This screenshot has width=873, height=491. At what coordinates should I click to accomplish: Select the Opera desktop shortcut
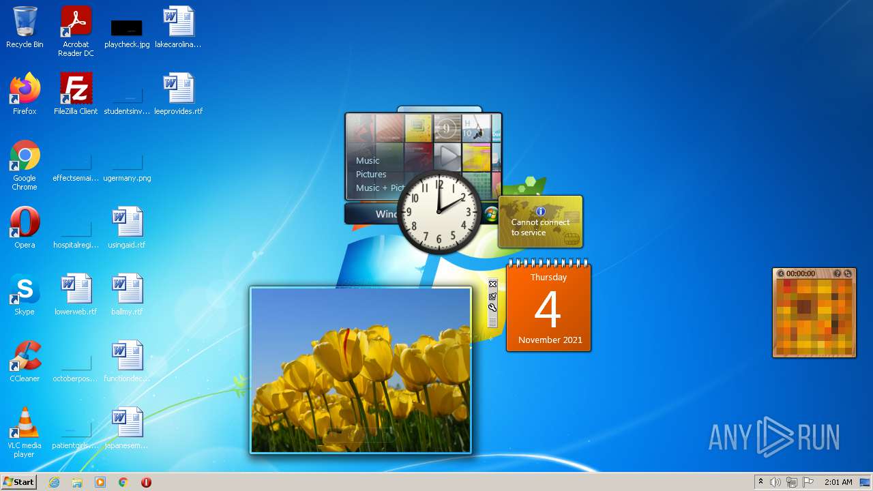25,228
